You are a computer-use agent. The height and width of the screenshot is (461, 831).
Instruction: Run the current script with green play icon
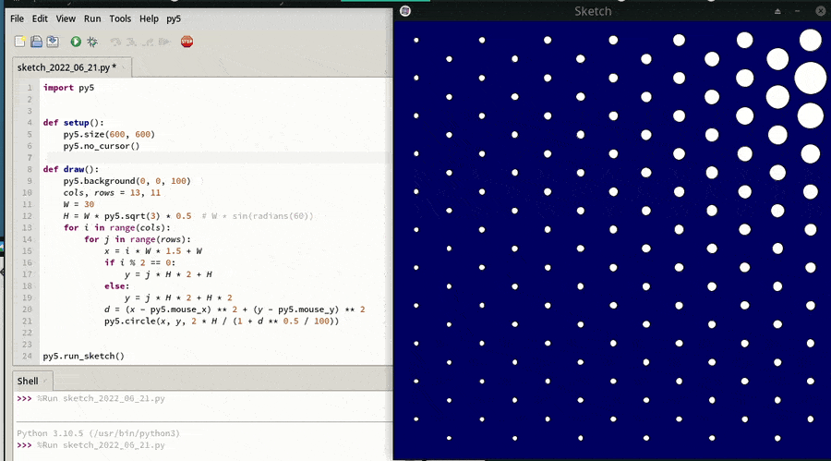pyautogui.click(x=76, y=42)
